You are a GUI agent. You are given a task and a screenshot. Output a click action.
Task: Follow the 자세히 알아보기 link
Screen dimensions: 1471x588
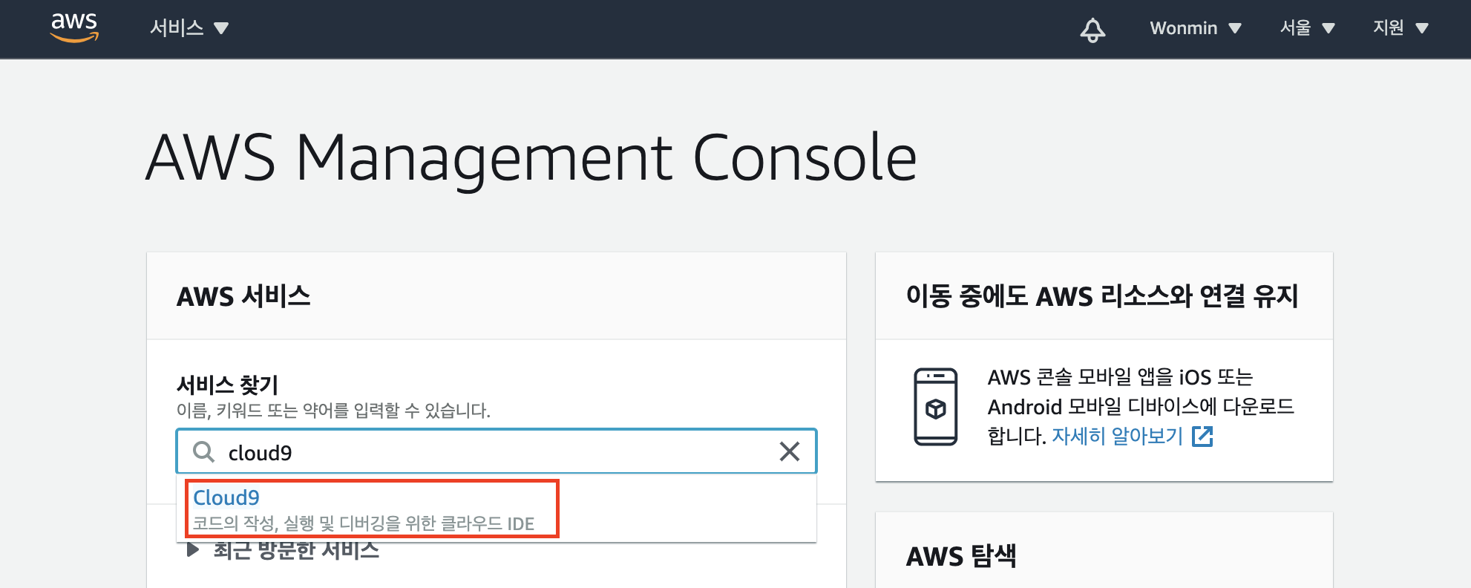[x=1117, y=436]
